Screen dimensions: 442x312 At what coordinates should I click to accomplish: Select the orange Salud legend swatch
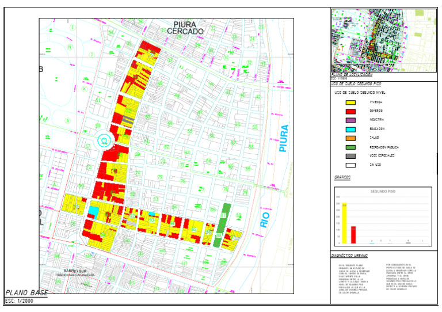350,138
